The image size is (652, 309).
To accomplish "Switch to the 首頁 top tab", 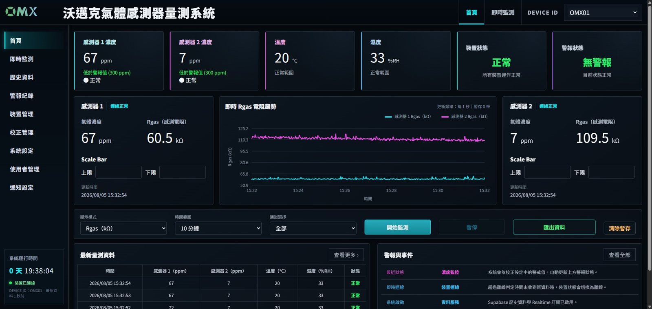I will click(x=471, y=13).
